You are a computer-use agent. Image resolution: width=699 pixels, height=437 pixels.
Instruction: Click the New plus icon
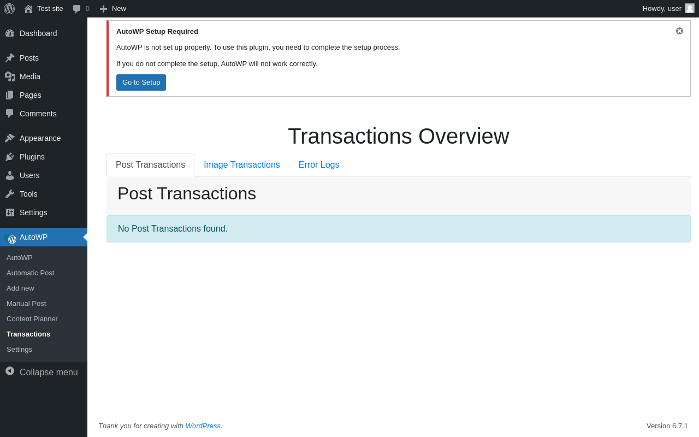[x=103, y=9]
